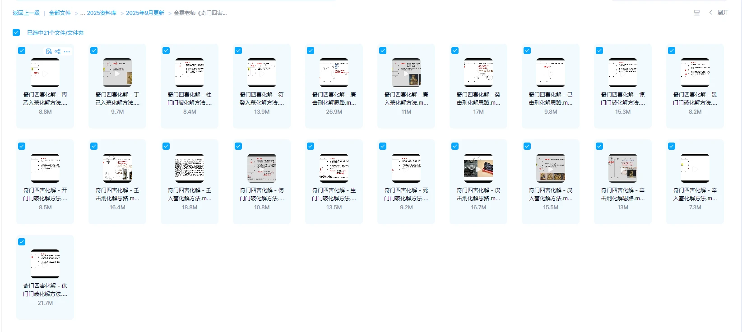Screen dimensions: 742x332
Task: Click the share icon on first file card
Action: 57,51
